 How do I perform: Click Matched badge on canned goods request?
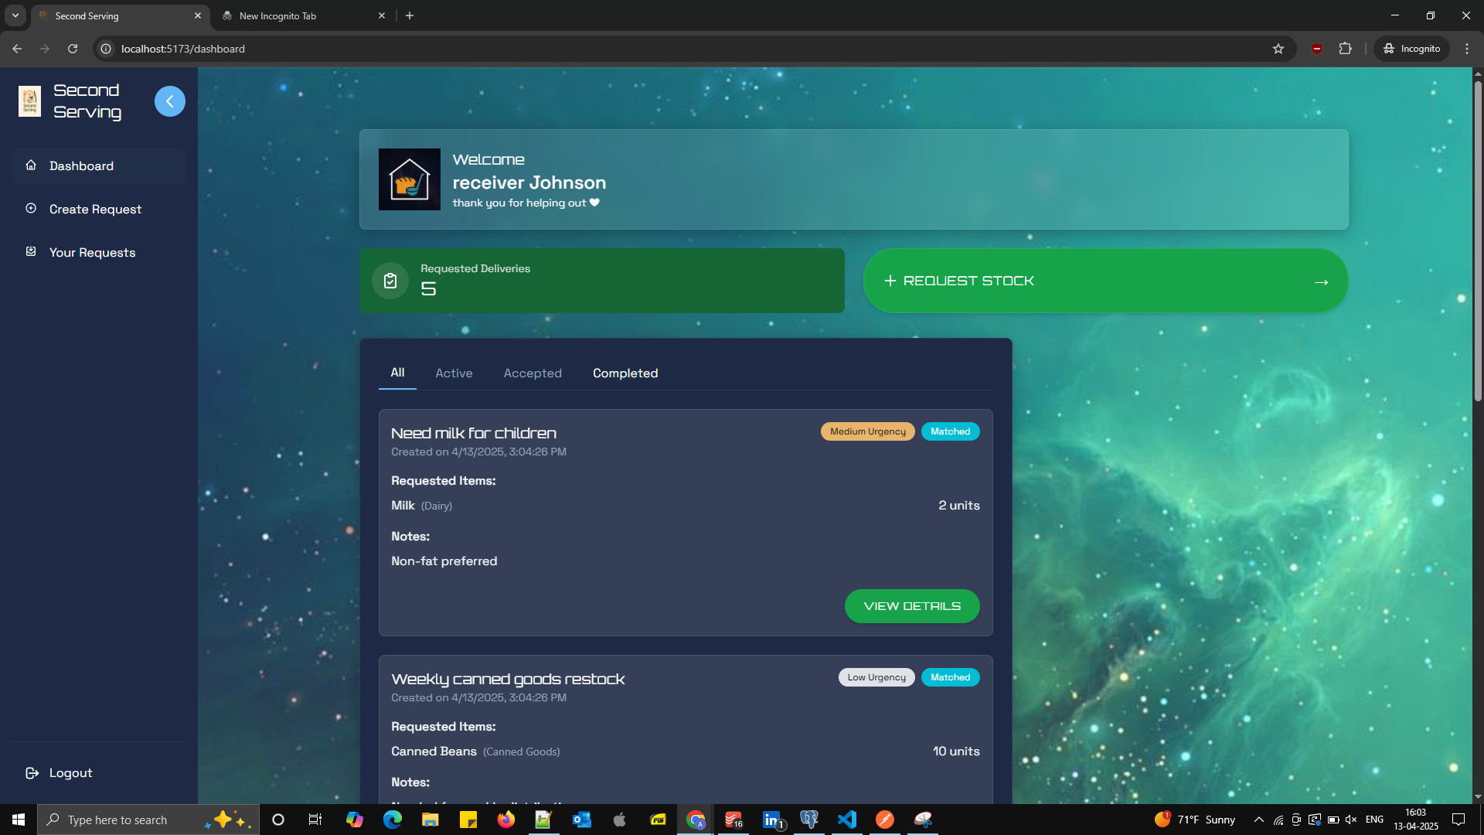click(950, 677)
